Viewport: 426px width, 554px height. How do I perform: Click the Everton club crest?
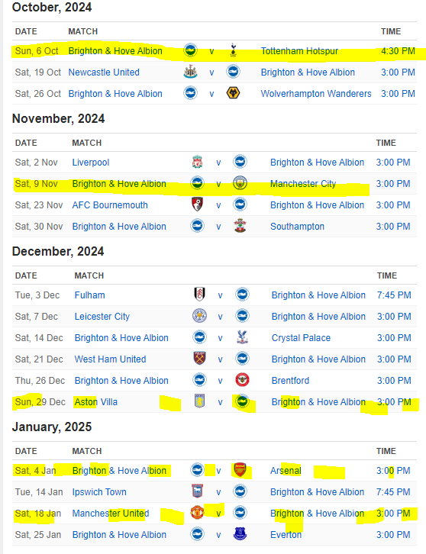(240, 534)
